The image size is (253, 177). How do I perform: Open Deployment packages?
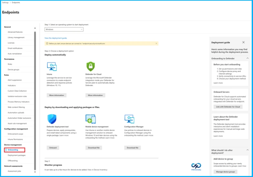pos(17,155)
